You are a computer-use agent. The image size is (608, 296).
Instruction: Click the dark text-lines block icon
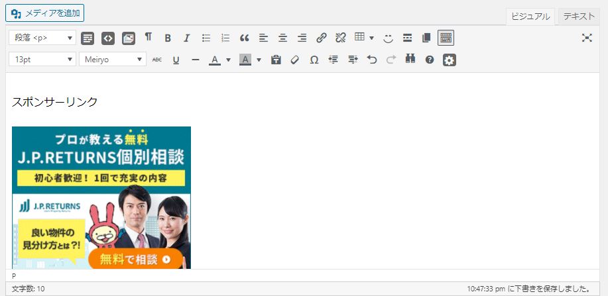[x=88, y=38]
